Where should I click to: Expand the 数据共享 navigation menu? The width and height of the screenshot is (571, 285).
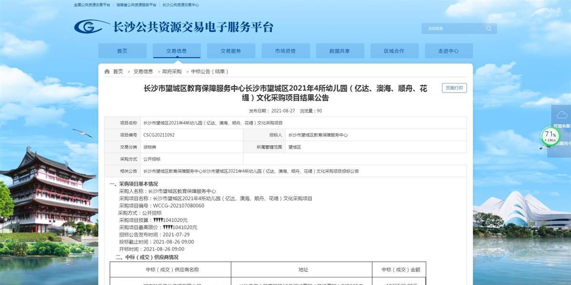tap(340, 51)
